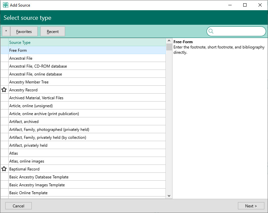Choose Basic Online Template
Image resolution: width=268 pixels, height=213 pixels.
pyautogui.click(x=28, y=193)
